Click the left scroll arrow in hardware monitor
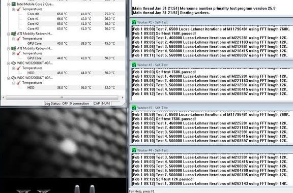The height and width of the screenshot is (193, 293). click(x=3, y=98)
